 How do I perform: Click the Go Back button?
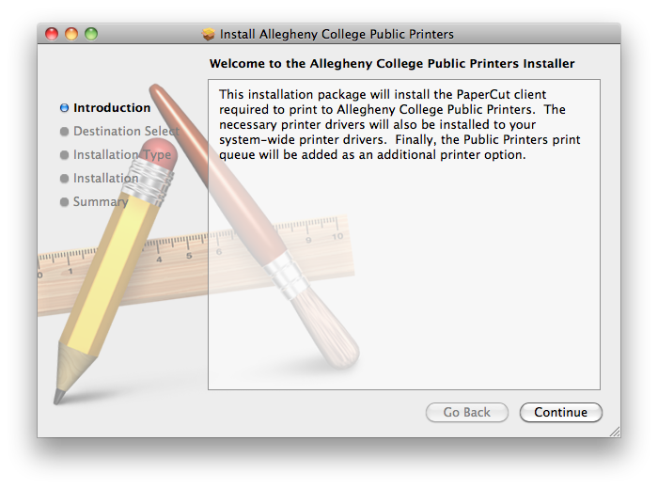pos(466,412)
